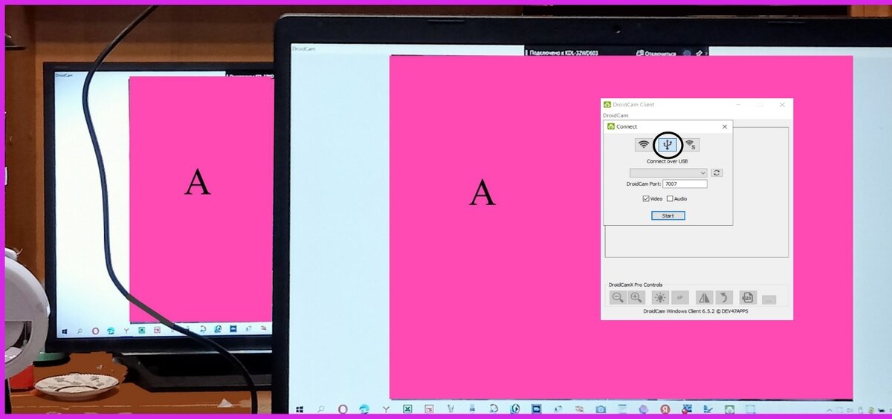Viewport: 892px width, 419px height.
Task: Click the zoom out Pro control
Action: (618, 297)
